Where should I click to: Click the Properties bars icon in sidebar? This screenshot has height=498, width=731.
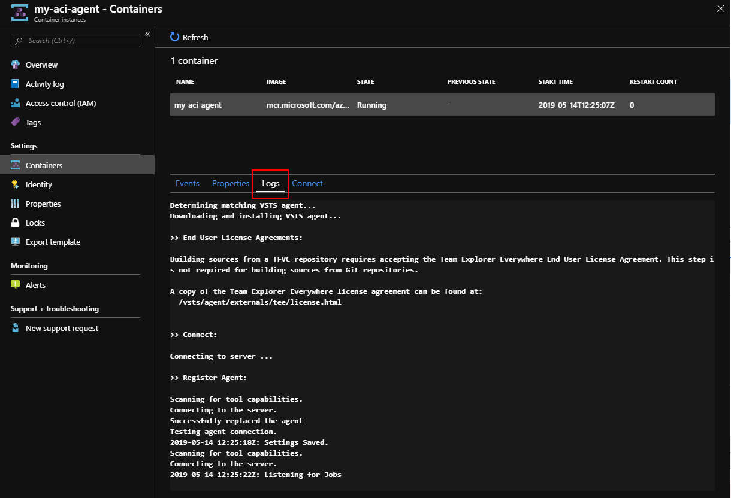15,204
